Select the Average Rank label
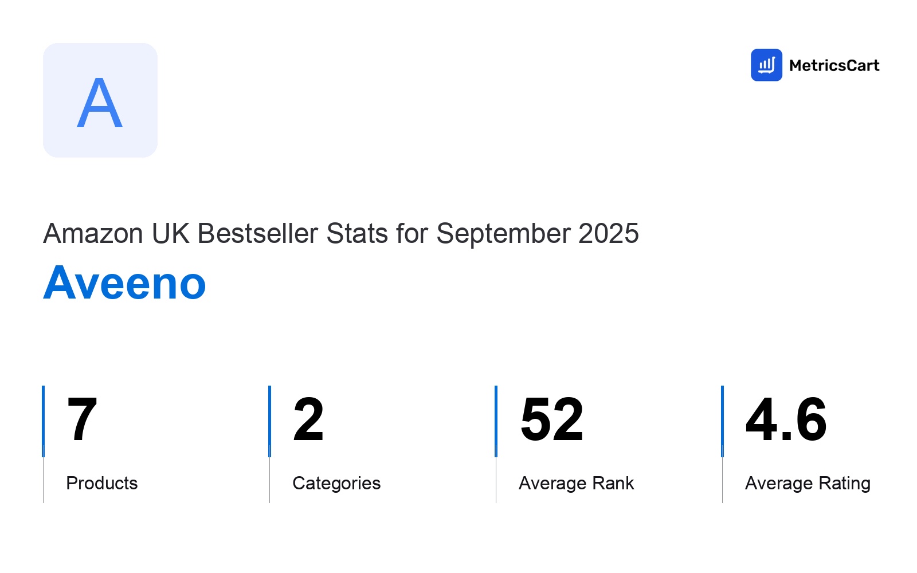This screenshot has width=917, height=573. pos(576,483)
